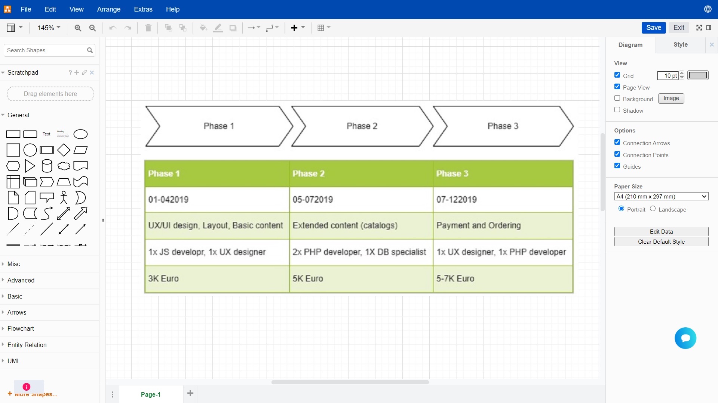
Task: Enable the Shadow checkbox
Action: pos(617,110)
